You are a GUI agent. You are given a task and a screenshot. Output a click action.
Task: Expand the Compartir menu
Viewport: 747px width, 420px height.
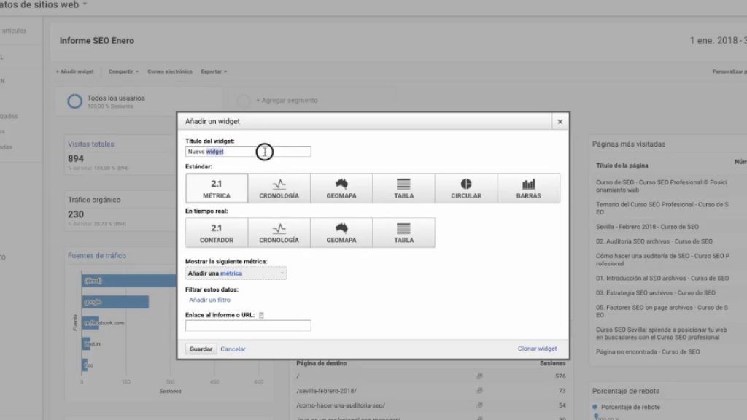tap(123, 71)
